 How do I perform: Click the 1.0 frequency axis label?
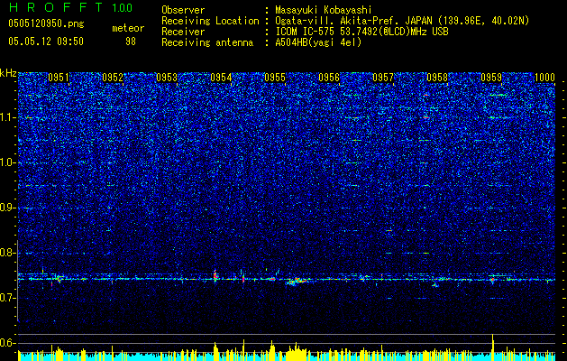click(7, 163)
